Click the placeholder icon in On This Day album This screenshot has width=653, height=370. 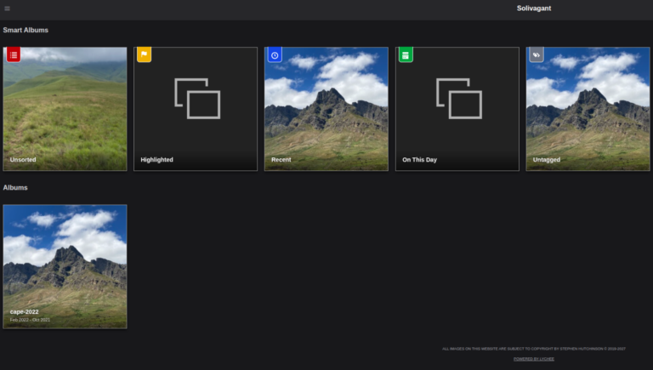click(x=459, y=99)
